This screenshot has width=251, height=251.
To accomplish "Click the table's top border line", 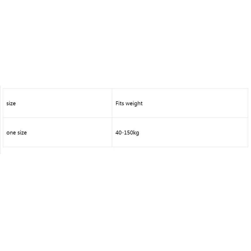I will click(x=125, y=88).
